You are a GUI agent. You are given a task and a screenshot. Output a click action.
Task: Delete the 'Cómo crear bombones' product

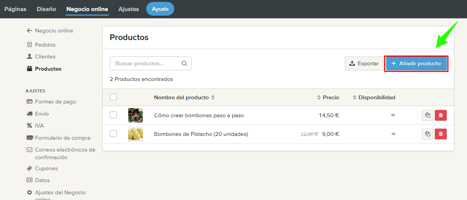coord(441,115)
